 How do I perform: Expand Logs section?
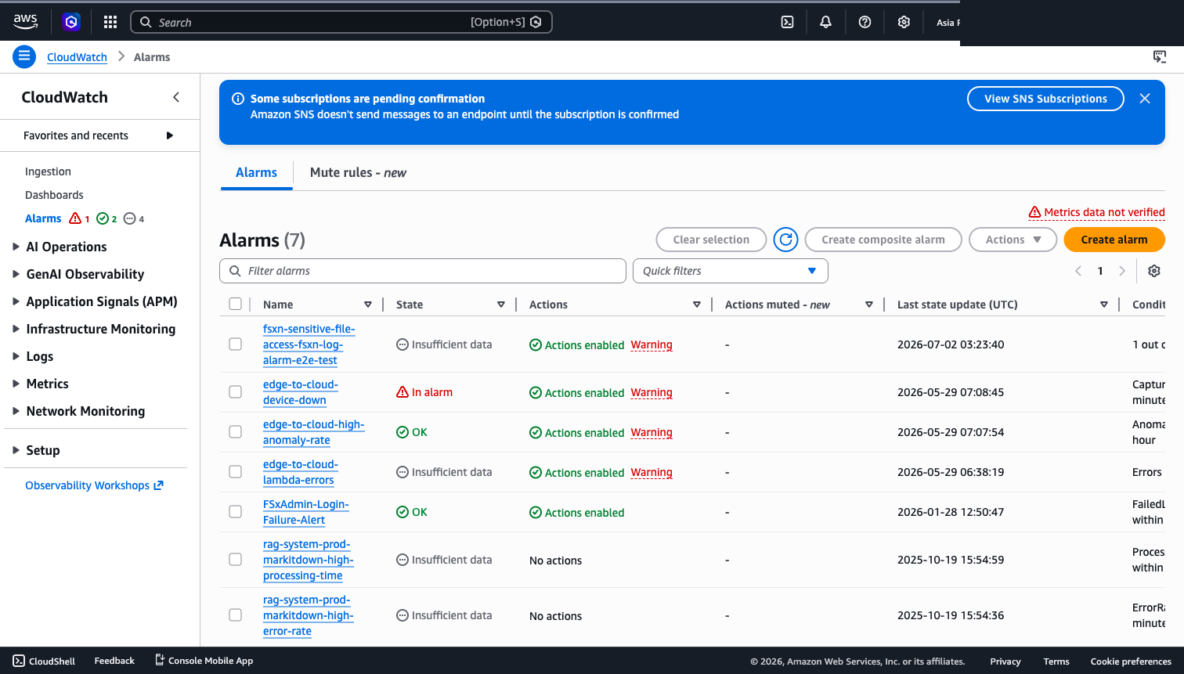point(16,356)
